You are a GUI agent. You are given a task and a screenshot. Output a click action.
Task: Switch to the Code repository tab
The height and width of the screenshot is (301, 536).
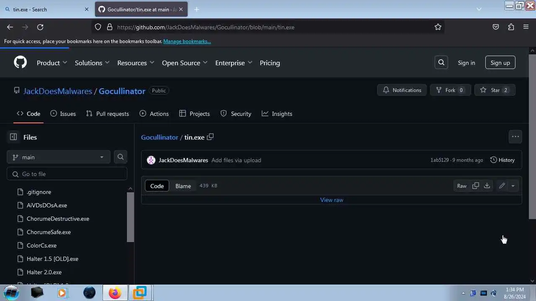(28, 114)
